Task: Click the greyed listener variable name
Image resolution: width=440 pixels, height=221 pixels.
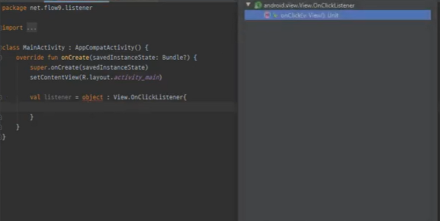Action: tap(58, 97)
